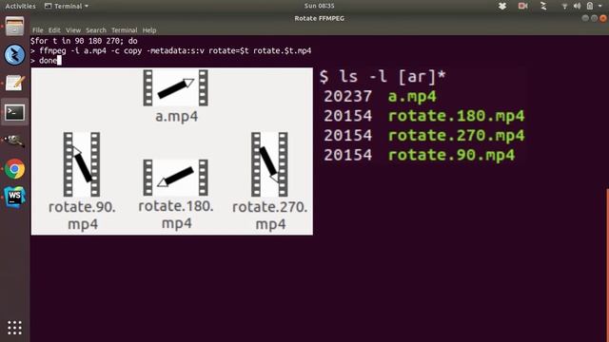The height and width of the screenshot is (342, 609).
Task: Launch the blue zigzag app in dock
Action: click(15, 55)
